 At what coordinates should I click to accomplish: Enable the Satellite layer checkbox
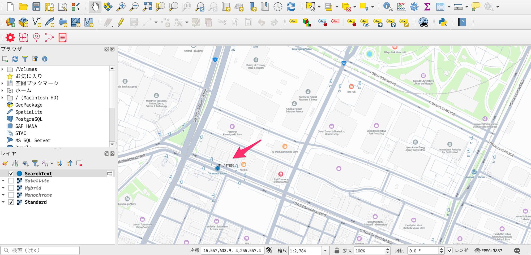click(11, 181)
